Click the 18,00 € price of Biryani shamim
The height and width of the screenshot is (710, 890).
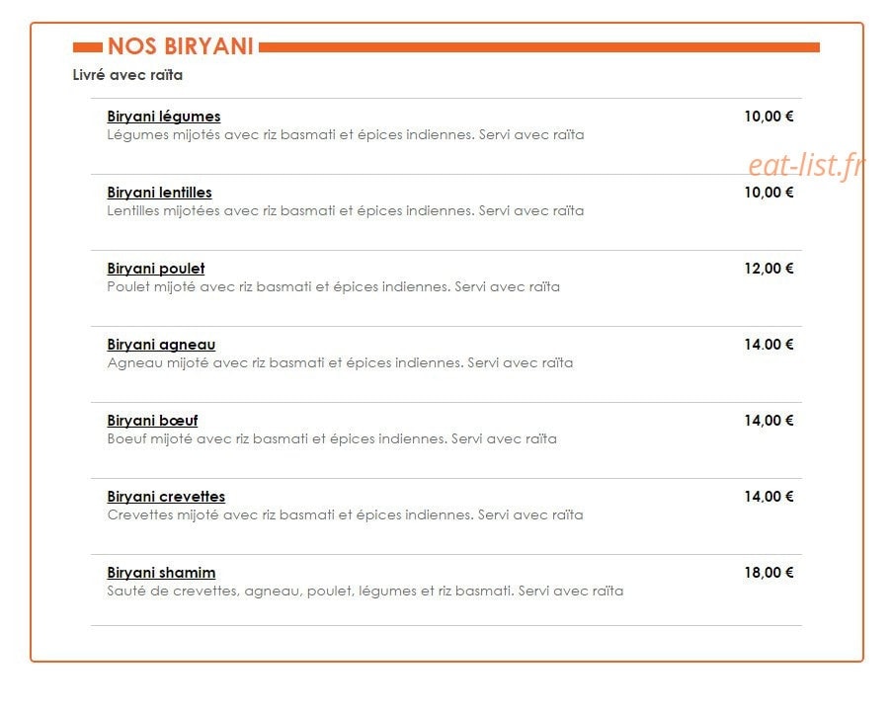769,573
